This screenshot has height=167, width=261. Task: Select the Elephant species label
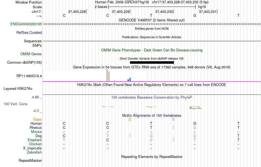(x=35, y=140)
